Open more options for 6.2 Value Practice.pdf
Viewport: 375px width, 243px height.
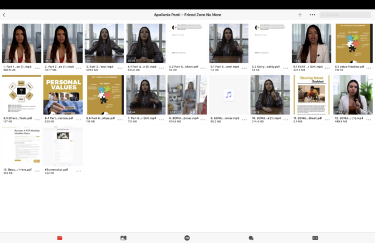368,68
